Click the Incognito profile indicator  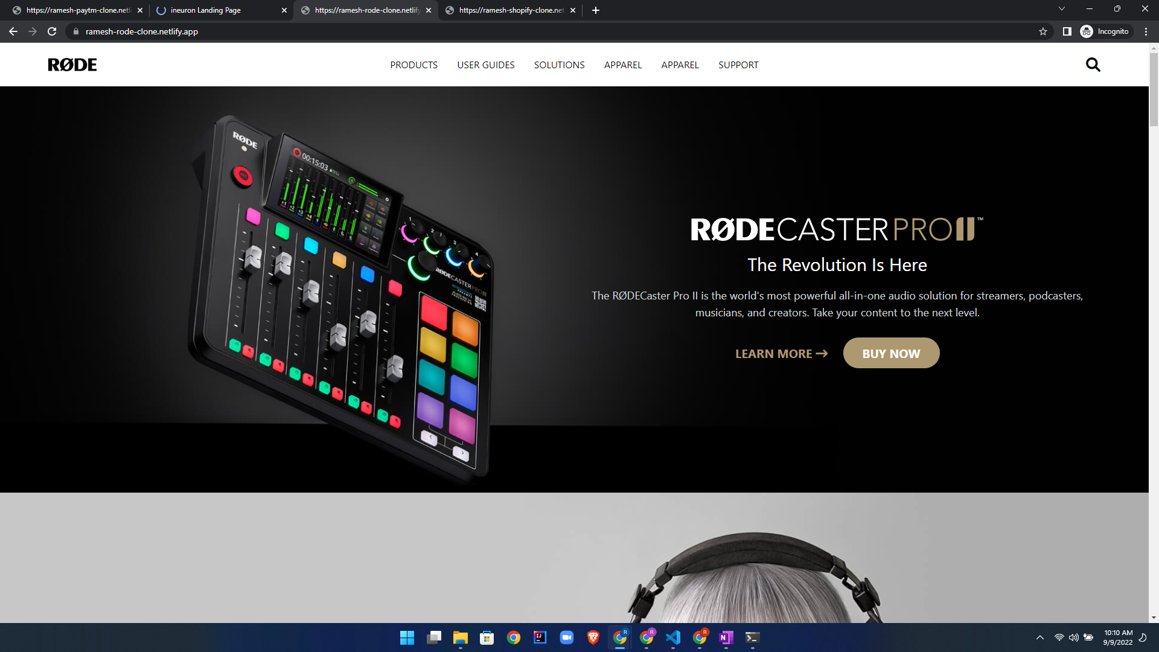point(1105,31)
